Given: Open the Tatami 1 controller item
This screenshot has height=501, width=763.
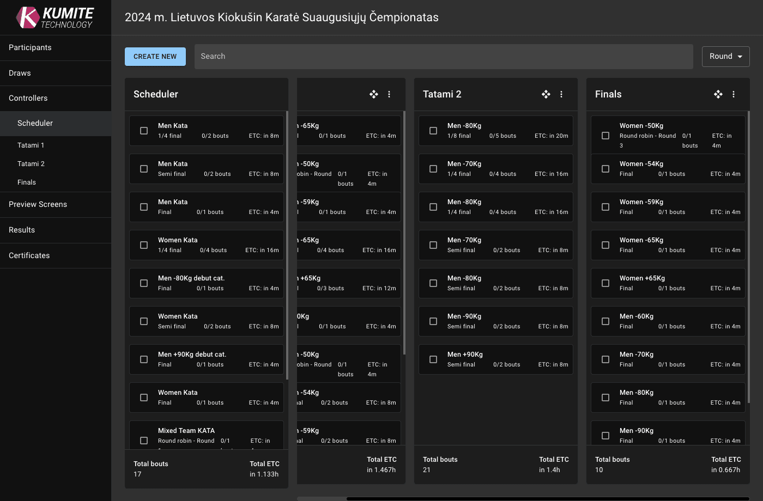Looking at the screenshot, I should pyautogui.click(x=31, y=145).
